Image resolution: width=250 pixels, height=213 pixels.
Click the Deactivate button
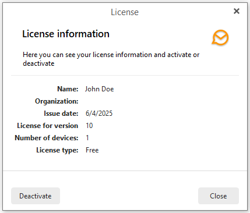(x=36, y=196)
